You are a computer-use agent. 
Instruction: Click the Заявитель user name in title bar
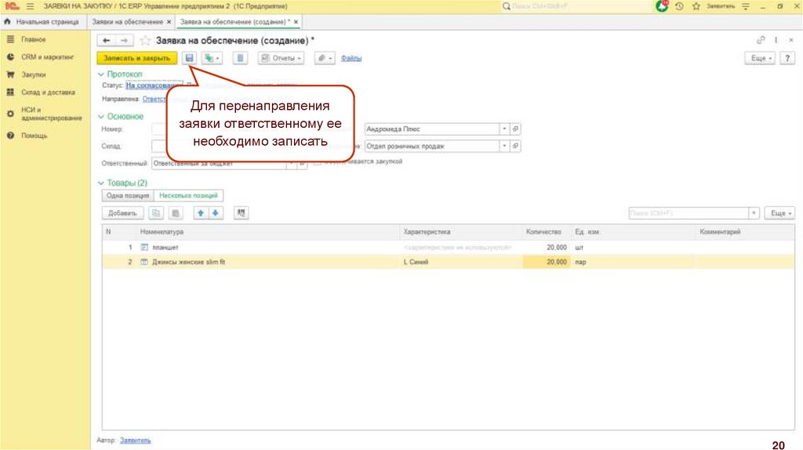pos(721,6)
